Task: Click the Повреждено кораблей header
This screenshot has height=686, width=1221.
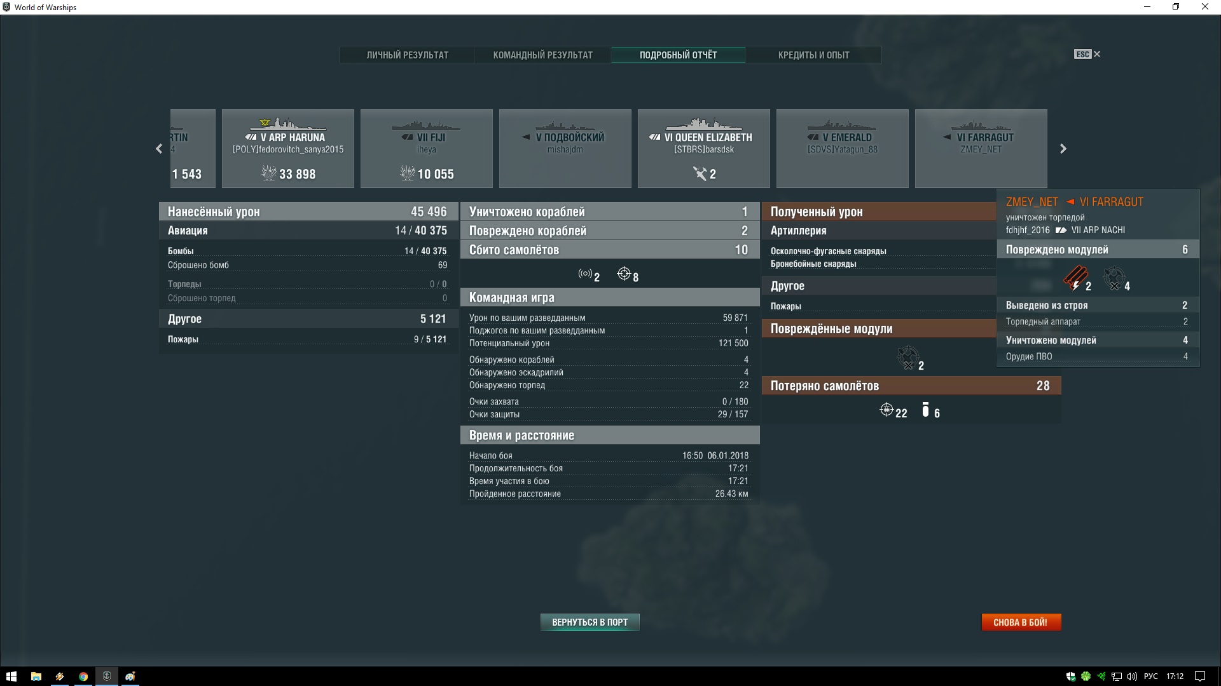Action: pos(610,231)
